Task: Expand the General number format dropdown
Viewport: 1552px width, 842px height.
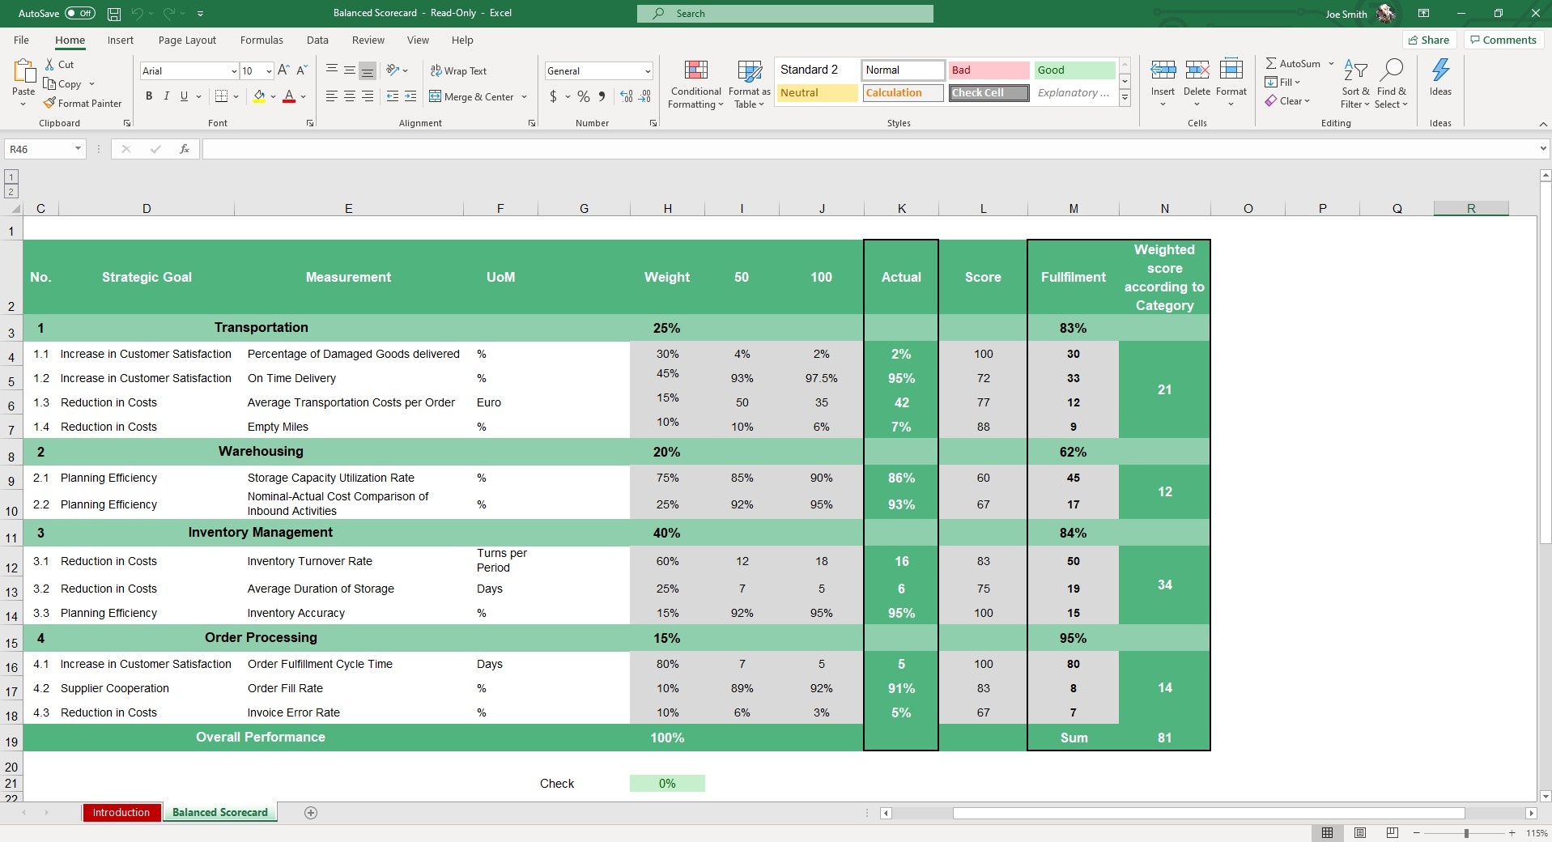Action: click(648, 71)
